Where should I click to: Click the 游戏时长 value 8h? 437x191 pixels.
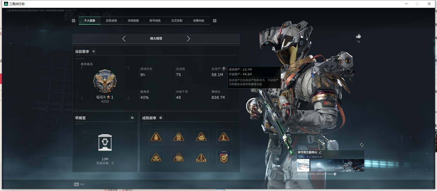143,75
